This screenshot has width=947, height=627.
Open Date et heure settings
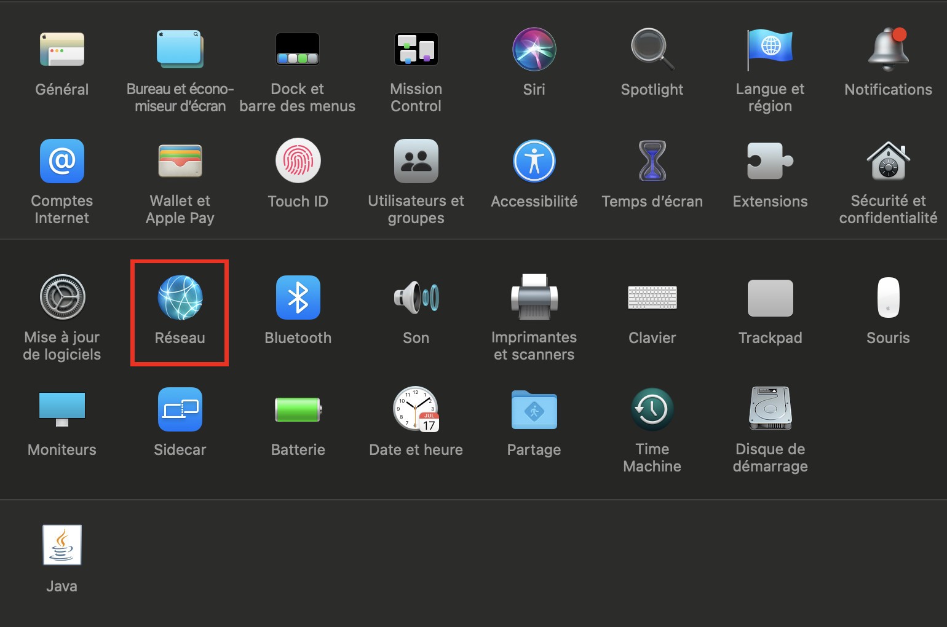[416, 409]
